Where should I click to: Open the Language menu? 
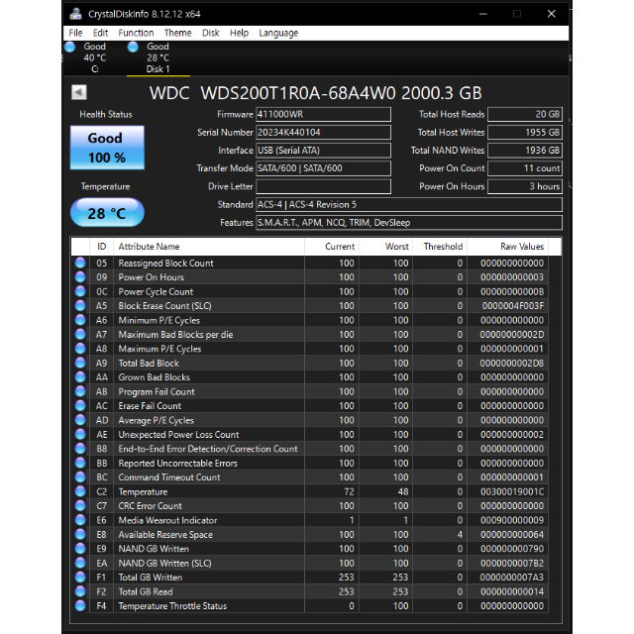pos(278,33)
